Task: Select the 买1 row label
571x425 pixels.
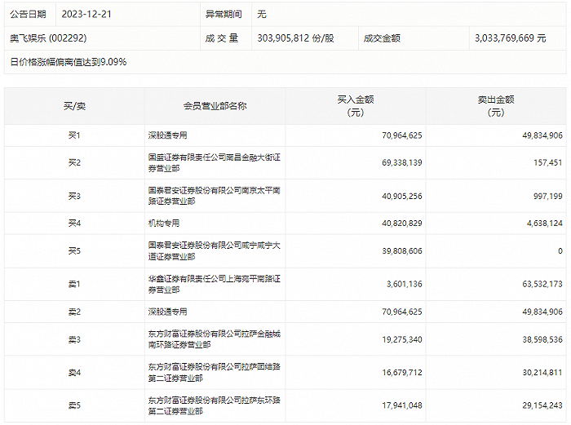Action: [75, 135]
